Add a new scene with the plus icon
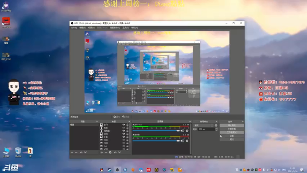Viewport: 307px width, 173px height. (x=72, y=152)
